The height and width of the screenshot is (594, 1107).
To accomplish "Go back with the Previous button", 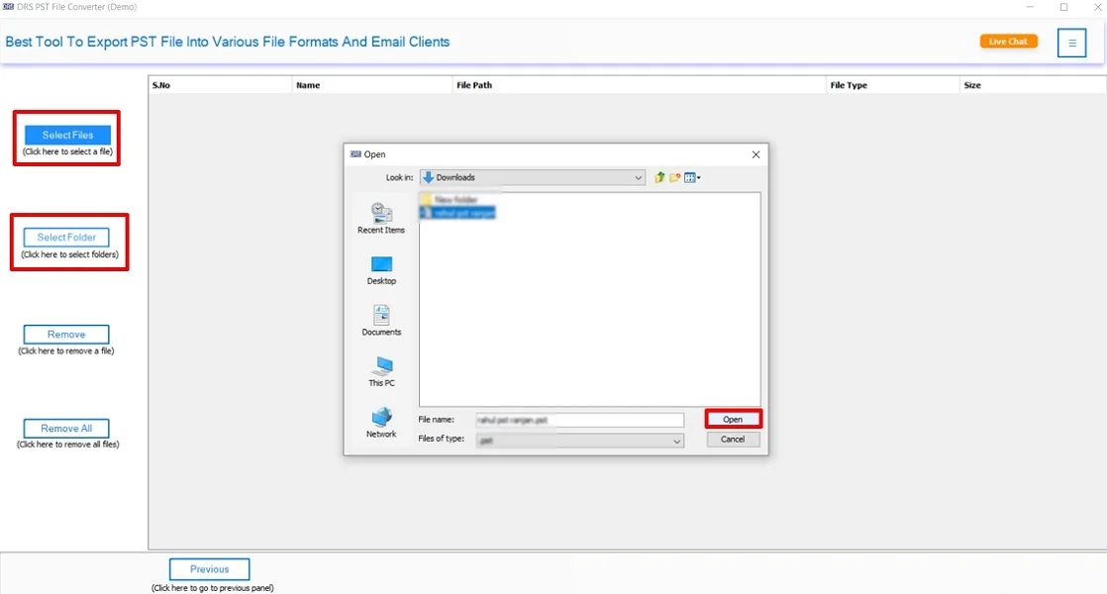I will point(210,569).
